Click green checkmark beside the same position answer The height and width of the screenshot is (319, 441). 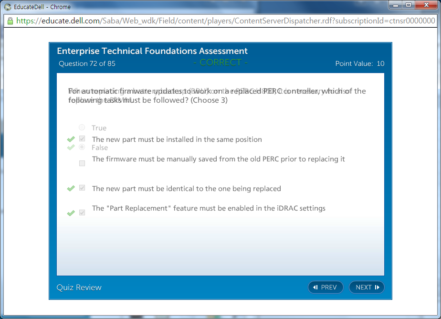tap(71, 139)
